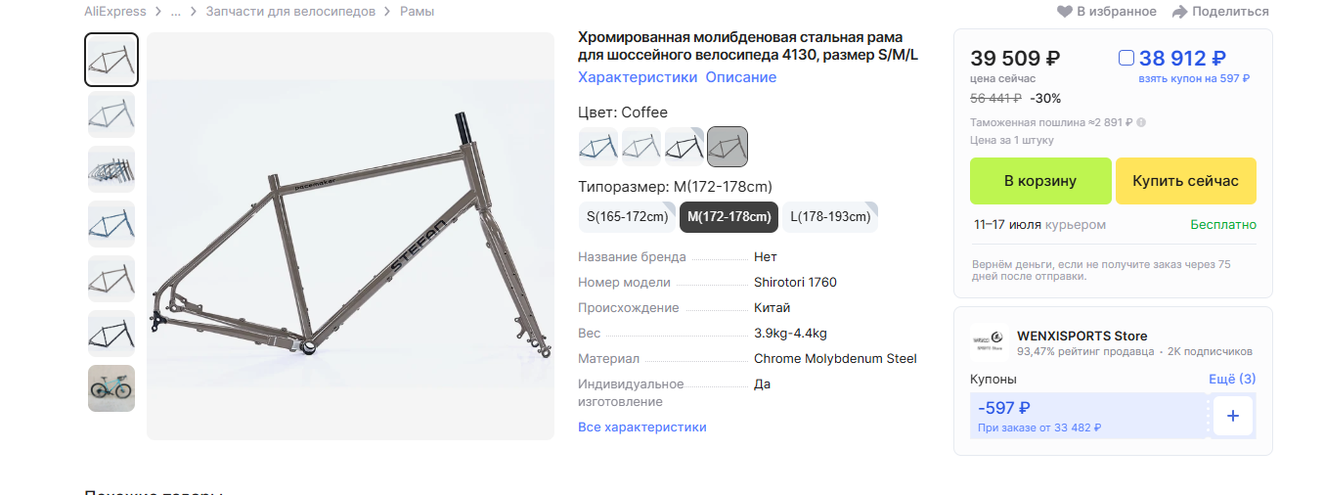1324x495 pixels.
Task: Expand more coupons via Ещё (3)
Action: (1232, 379)
